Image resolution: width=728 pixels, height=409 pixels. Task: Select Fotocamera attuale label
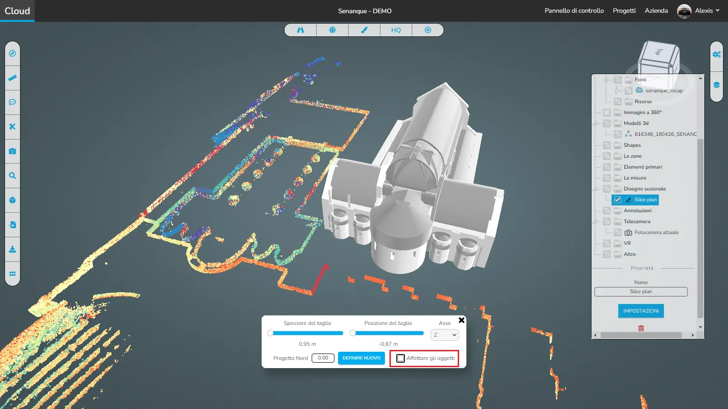tap(657, 232)
